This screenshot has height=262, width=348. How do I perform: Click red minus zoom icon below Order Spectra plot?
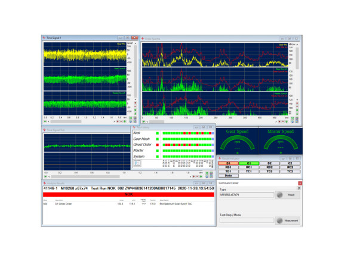pos(283,121)
